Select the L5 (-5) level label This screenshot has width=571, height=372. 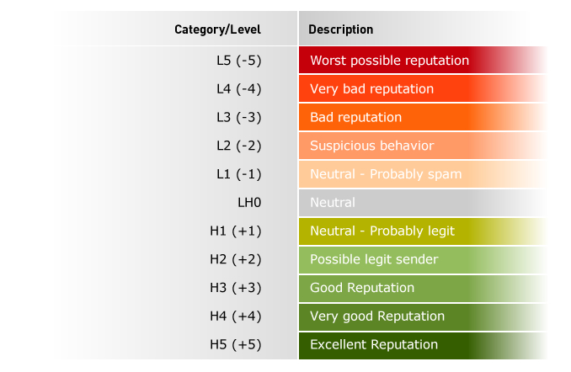239,61
